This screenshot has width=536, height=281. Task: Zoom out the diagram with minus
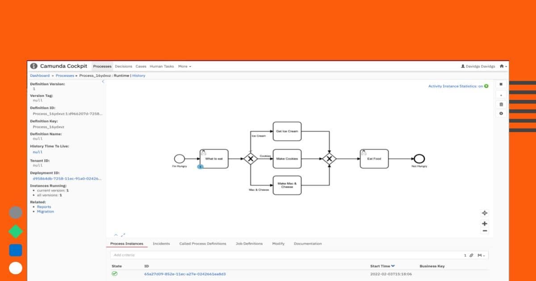[x=485, y=231]
